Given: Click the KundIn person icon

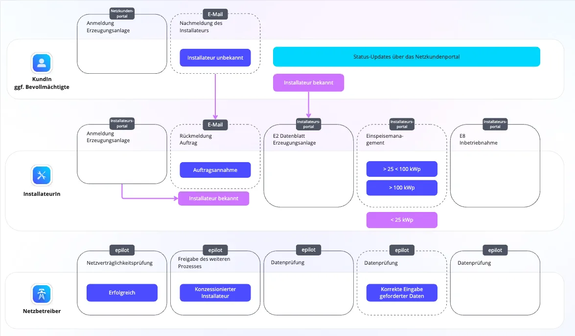Looking at the screenshot, I should pos(42,63).
